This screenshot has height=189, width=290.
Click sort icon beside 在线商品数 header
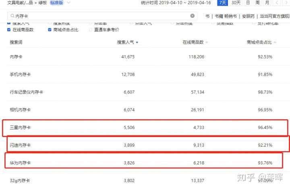(x=207, y=42)
